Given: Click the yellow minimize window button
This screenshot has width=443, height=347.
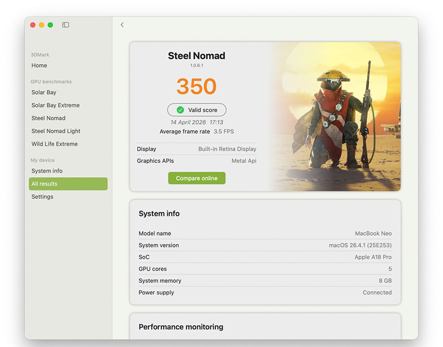Looking at the screenshot, I should pyautogui.click(x=42, y=25).
